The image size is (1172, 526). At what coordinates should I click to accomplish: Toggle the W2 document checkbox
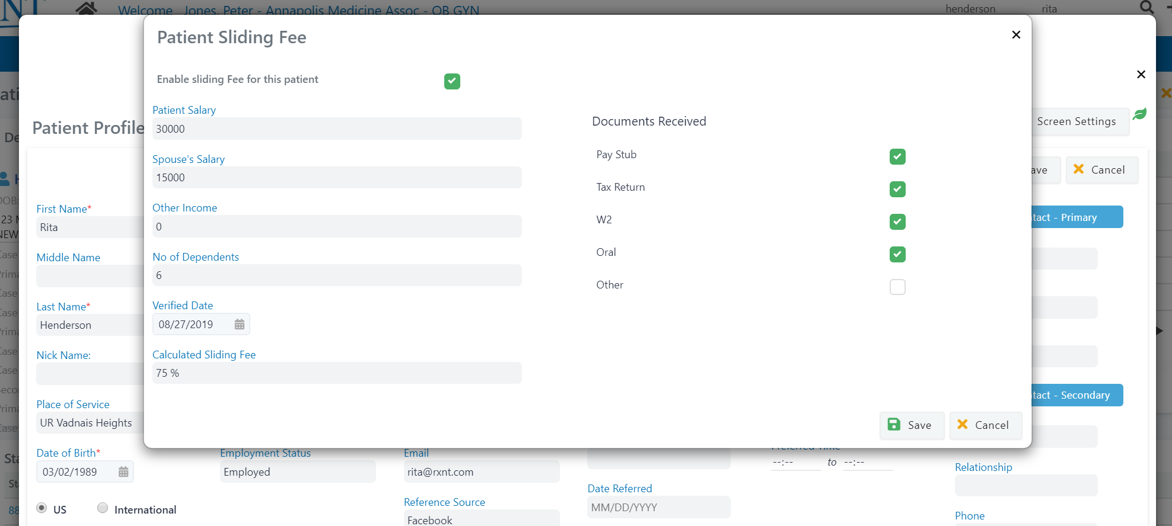tap(897, 222)
